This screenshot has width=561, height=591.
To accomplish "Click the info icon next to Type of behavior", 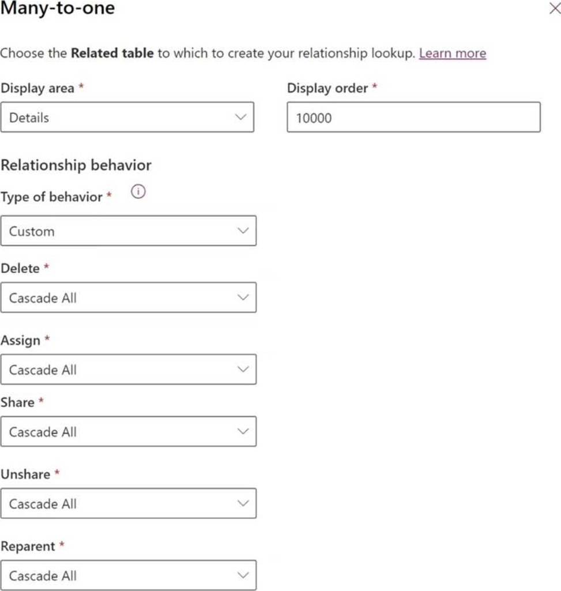I will [138, 191].
